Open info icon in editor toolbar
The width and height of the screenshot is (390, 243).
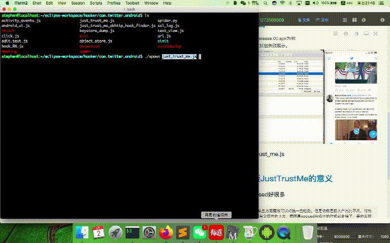click(382, 20)
